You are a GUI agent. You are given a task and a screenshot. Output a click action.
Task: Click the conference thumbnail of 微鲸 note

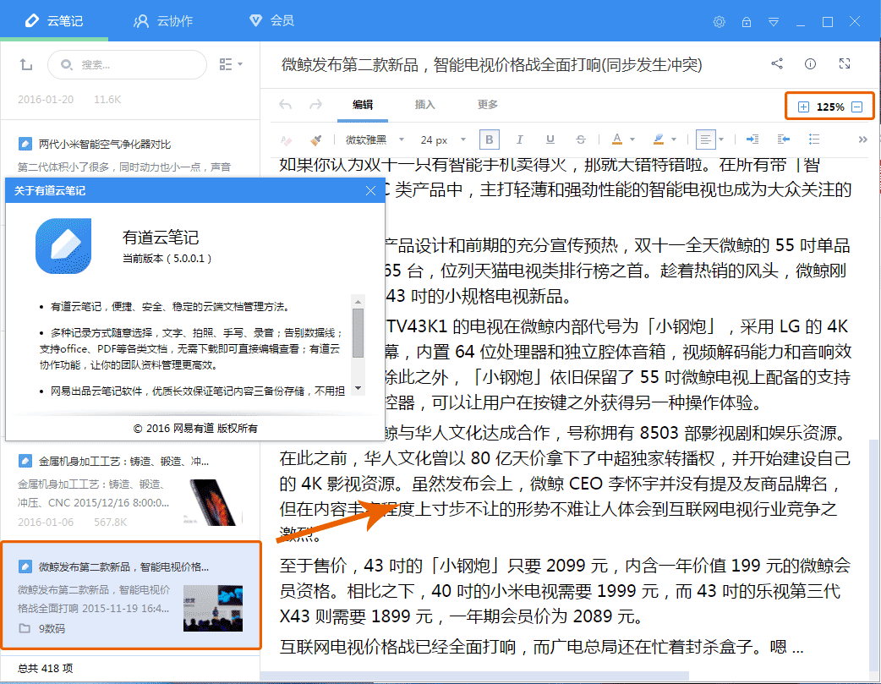click(x=213, y=608)
